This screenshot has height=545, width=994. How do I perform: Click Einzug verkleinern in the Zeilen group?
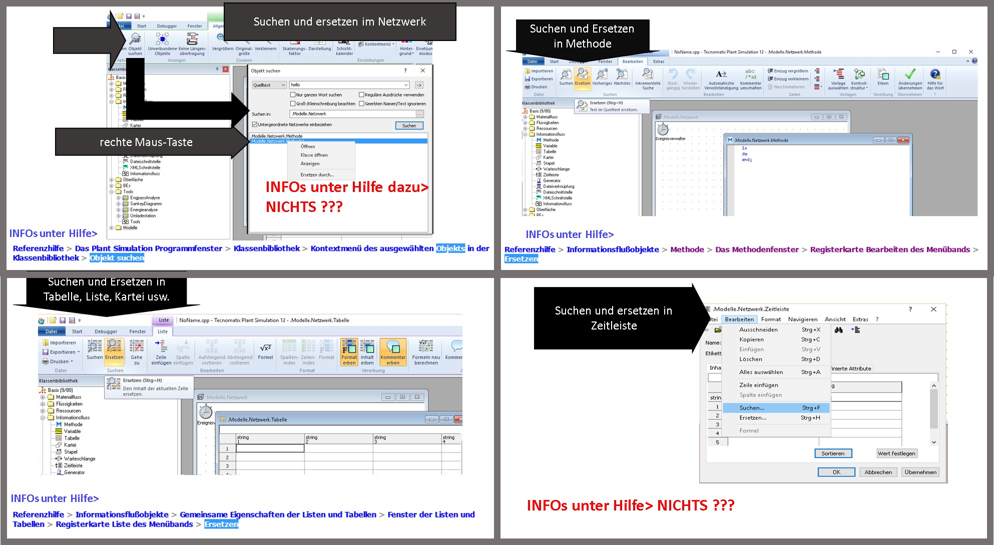[x=788, y=79]
